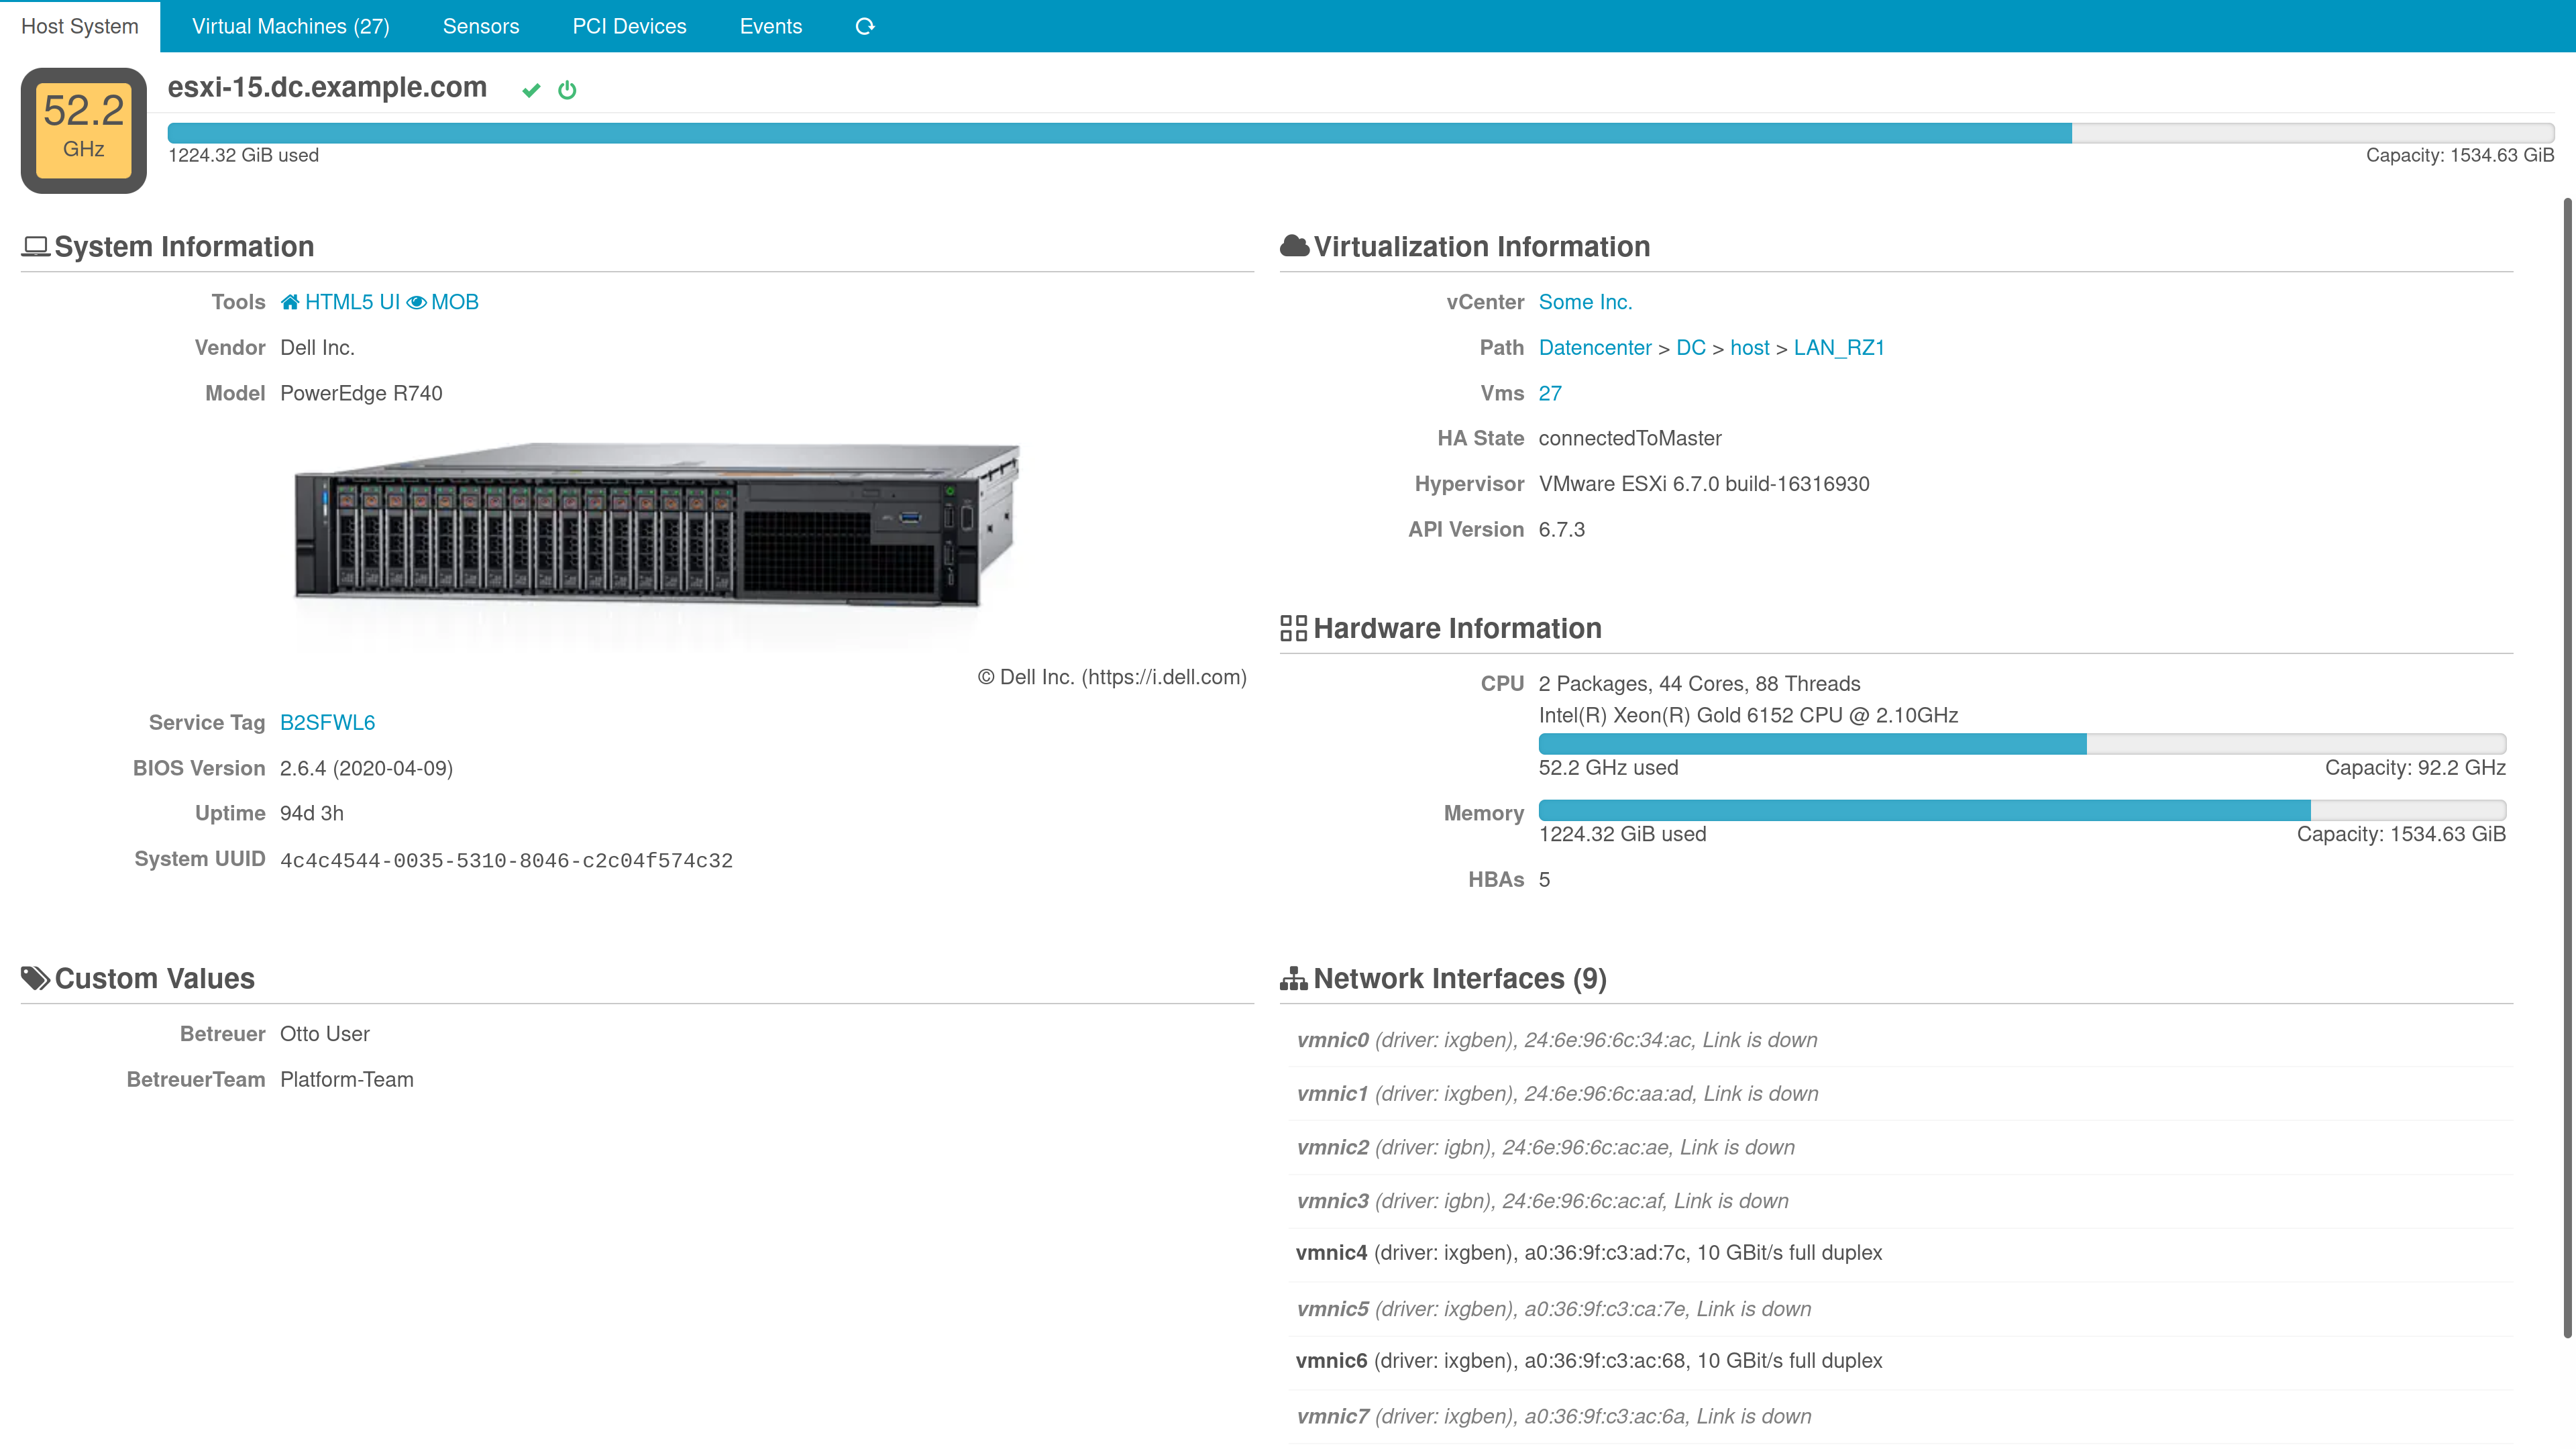Click the green power state icon

tap(567, 90)
